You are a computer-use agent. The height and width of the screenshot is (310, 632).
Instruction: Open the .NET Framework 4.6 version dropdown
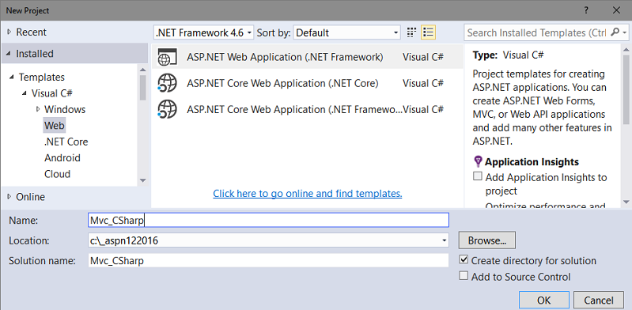(x=203, y=32)
